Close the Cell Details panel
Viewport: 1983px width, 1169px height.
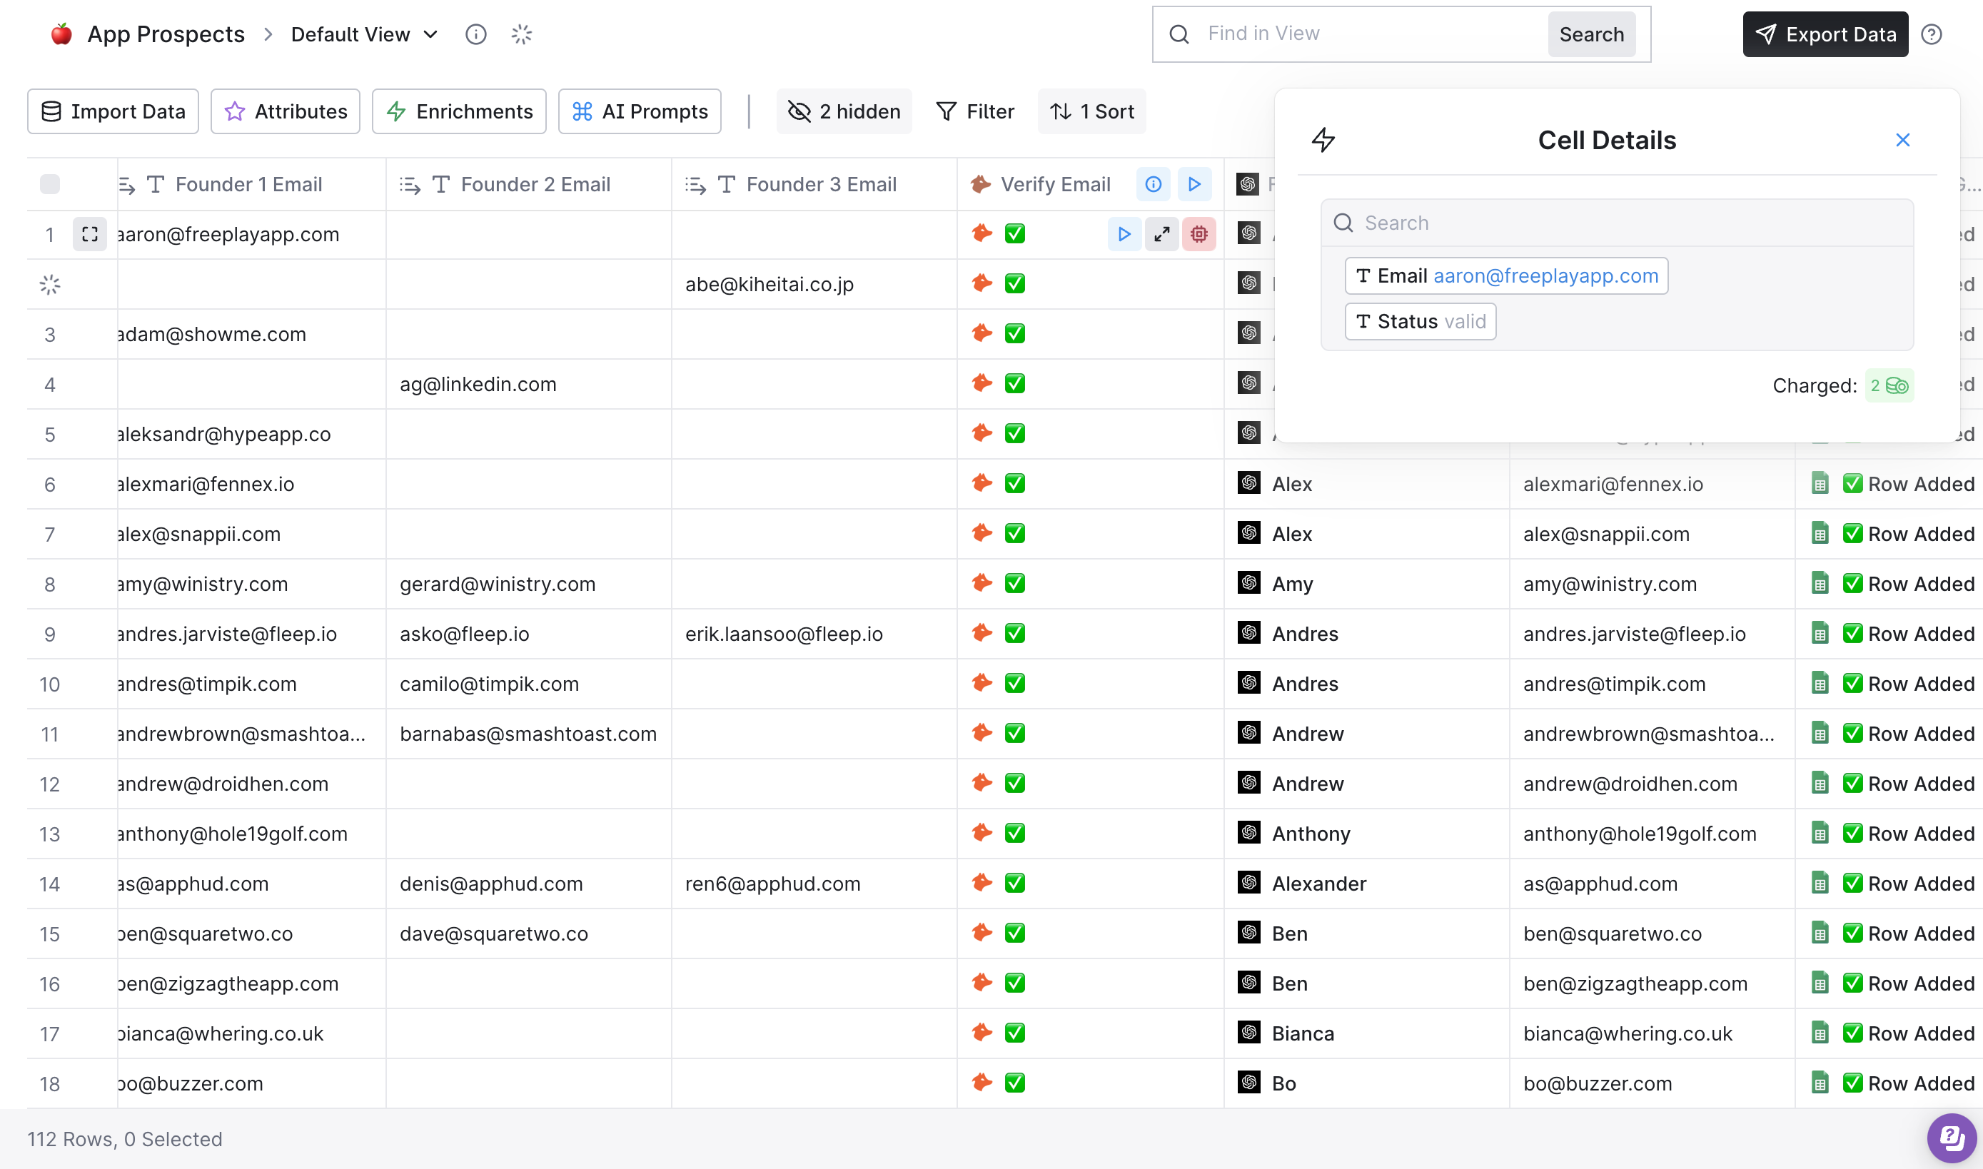pyautogui.click(x=1902, y=140)
